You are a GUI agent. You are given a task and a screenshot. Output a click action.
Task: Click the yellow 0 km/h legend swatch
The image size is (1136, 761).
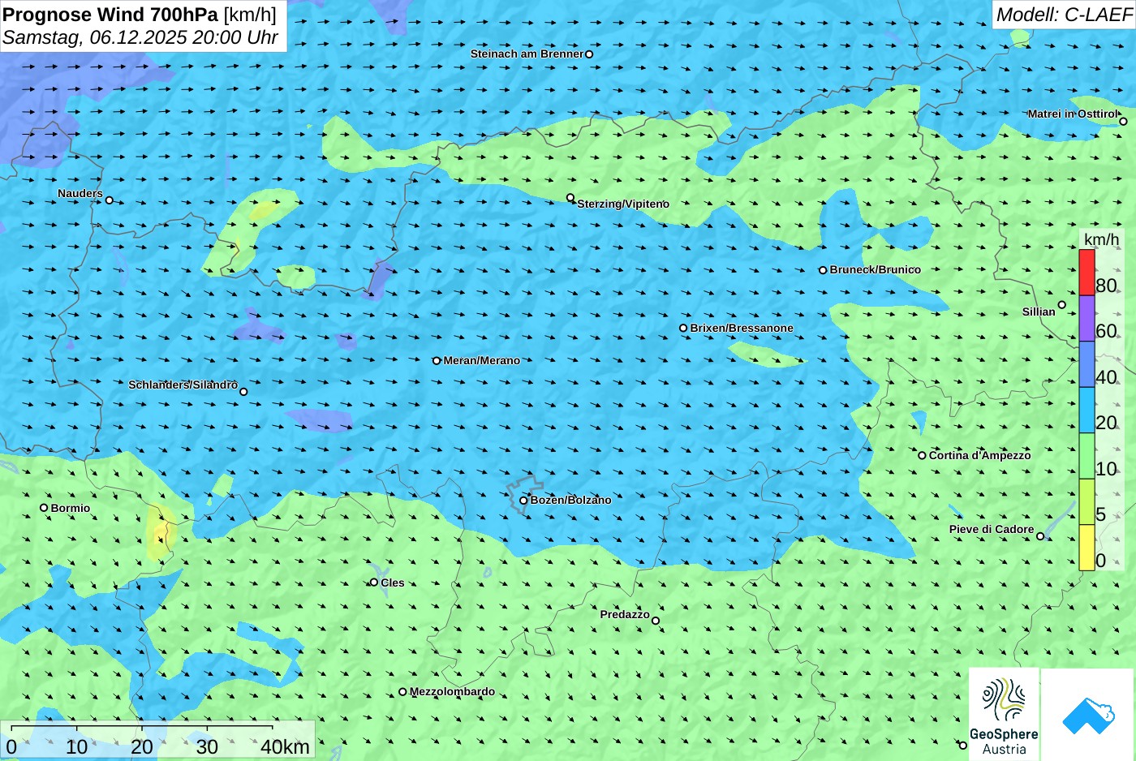pos(1087,548)
